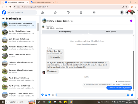The image size is (138, 104).
Task: Click the Message sent bubble
Action: pos(52,71)
